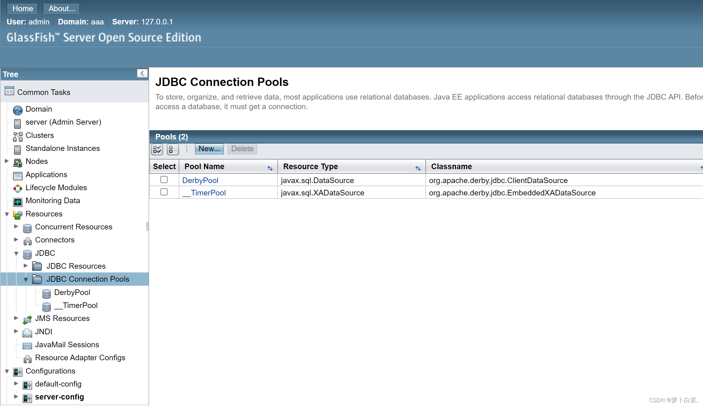Click the JNDI icon

27,332
